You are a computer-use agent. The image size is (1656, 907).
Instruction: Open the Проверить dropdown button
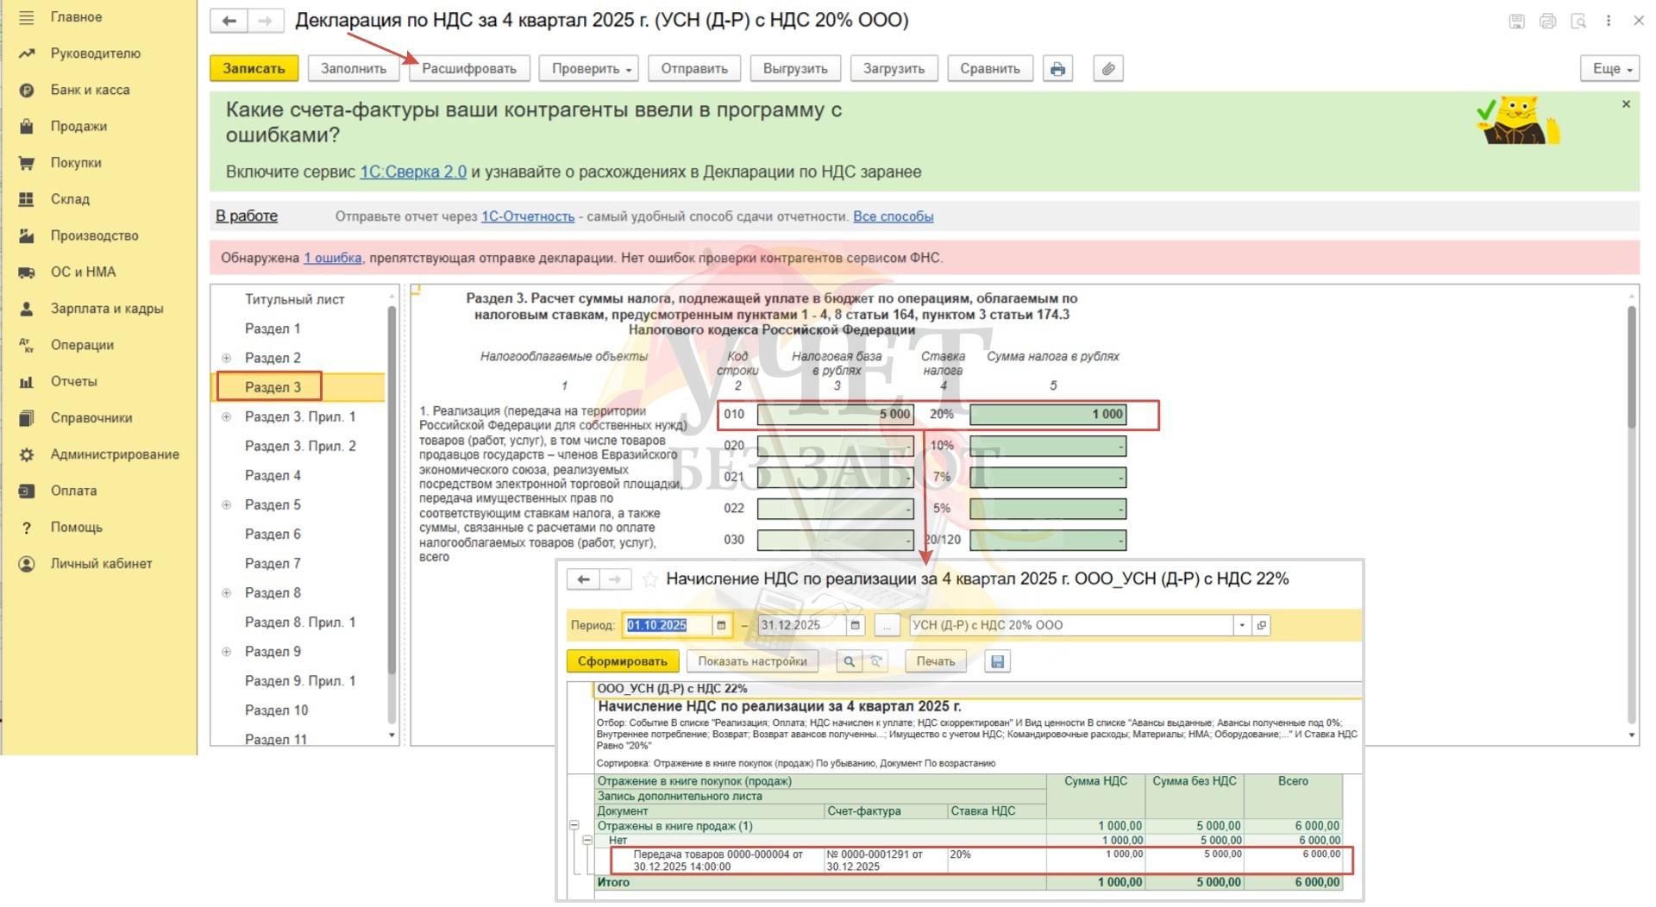(591, 69)
